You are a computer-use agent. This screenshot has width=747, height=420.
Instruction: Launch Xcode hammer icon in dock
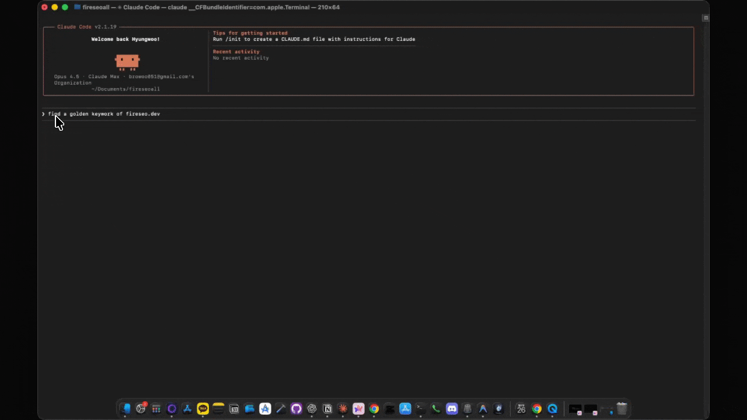click(x=281, y=408)
